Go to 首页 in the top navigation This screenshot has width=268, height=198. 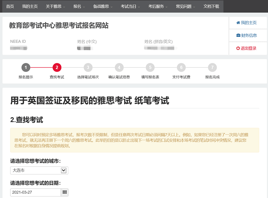pos(10,6)
